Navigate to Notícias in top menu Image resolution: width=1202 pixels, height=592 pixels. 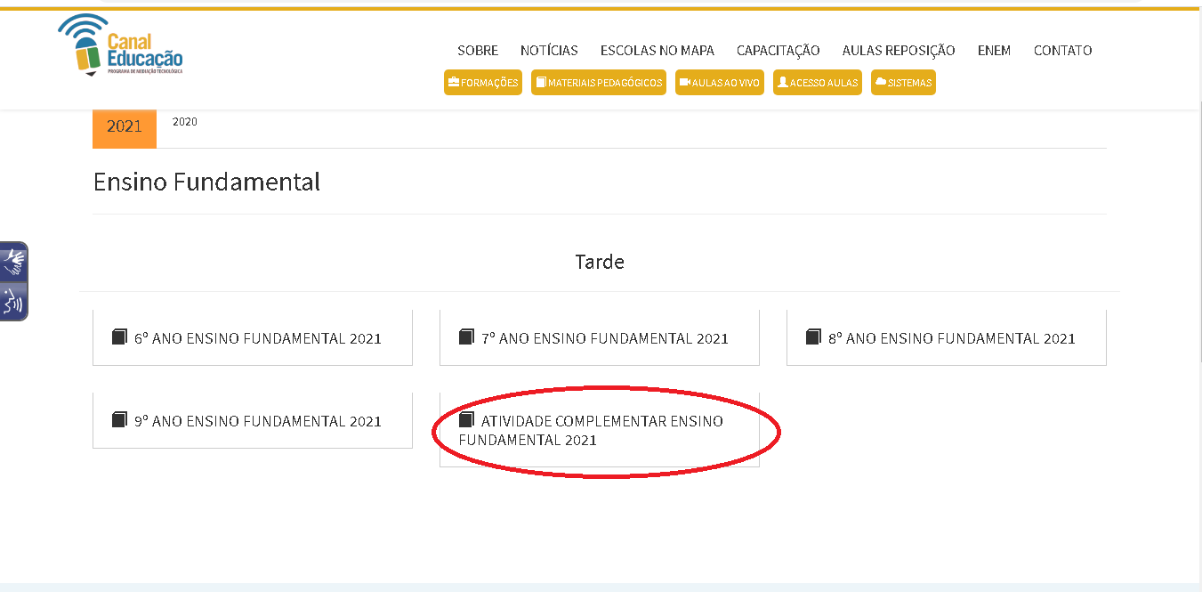549,51
